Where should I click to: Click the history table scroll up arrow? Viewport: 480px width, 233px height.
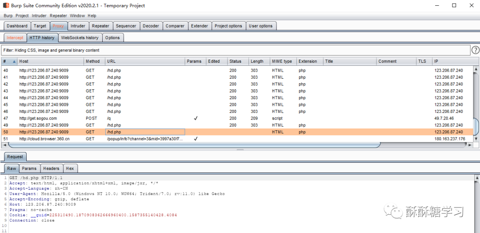[476, 69]
